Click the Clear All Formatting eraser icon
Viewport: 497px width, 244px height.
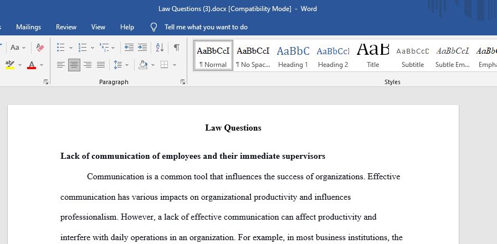coord(40,48)
